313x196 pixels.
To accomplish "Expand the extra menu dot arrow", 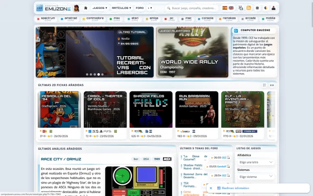I will 150,8.
